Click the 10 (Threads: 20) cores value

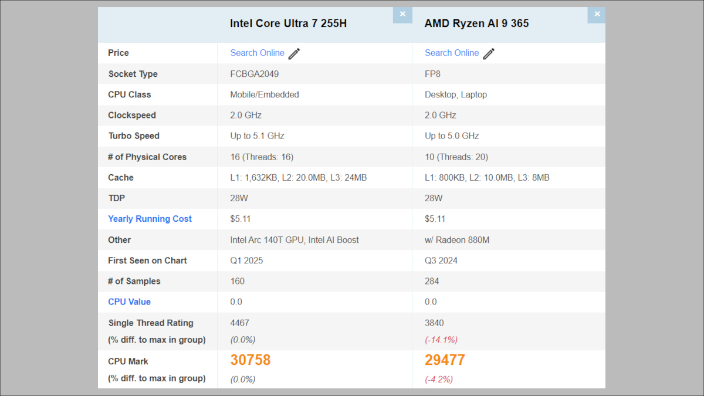click(456, 157)
